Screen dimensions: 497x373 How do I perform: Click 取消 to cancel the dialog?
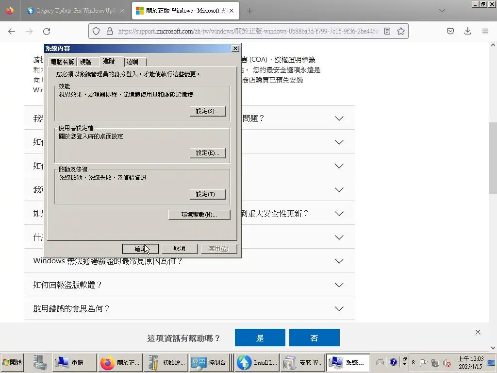coord(180,249)
